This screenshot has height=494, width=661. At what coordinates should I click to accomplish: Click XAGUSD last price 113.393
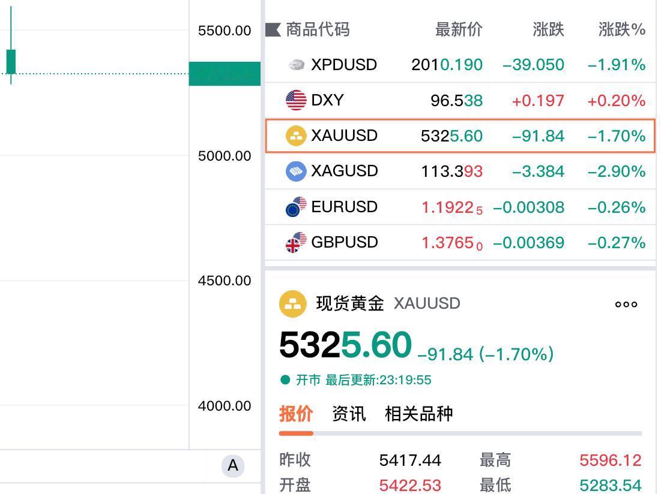click(x=452, y=171)
